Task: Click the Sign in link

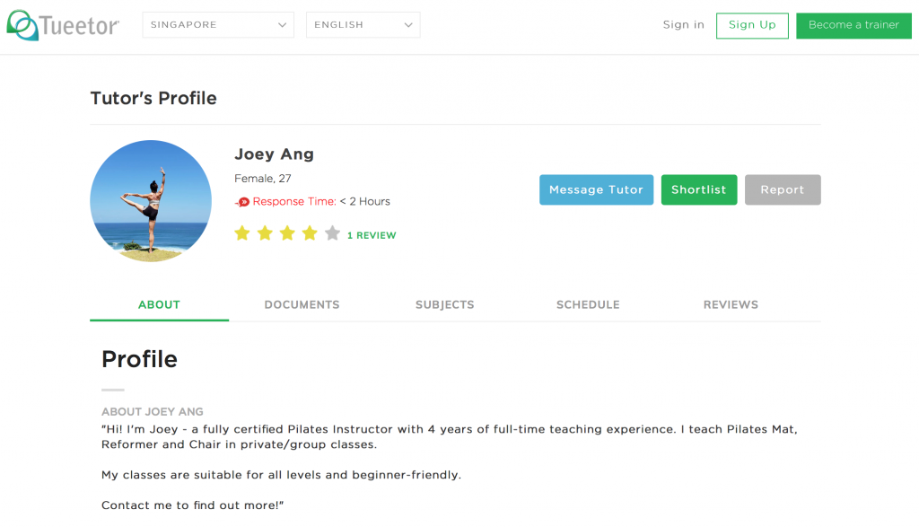Action: pyautogui.click(x=683, y=24)
